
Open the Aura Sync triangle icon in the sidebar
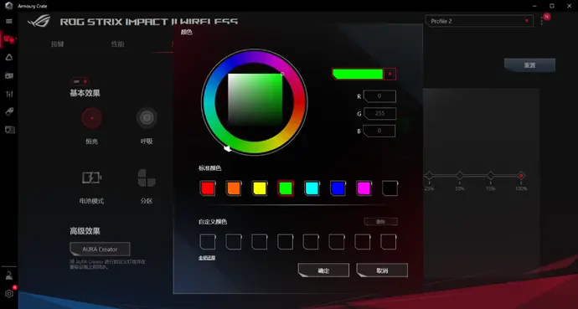[9, 58]
